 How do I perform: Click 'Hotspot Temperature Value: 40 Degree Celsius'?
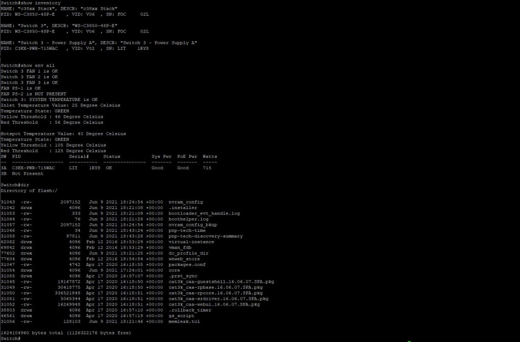coord(63,134)
